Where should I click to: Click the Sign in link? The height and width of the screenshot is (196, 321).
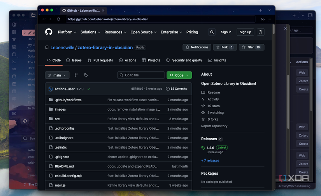pos(226,32)
